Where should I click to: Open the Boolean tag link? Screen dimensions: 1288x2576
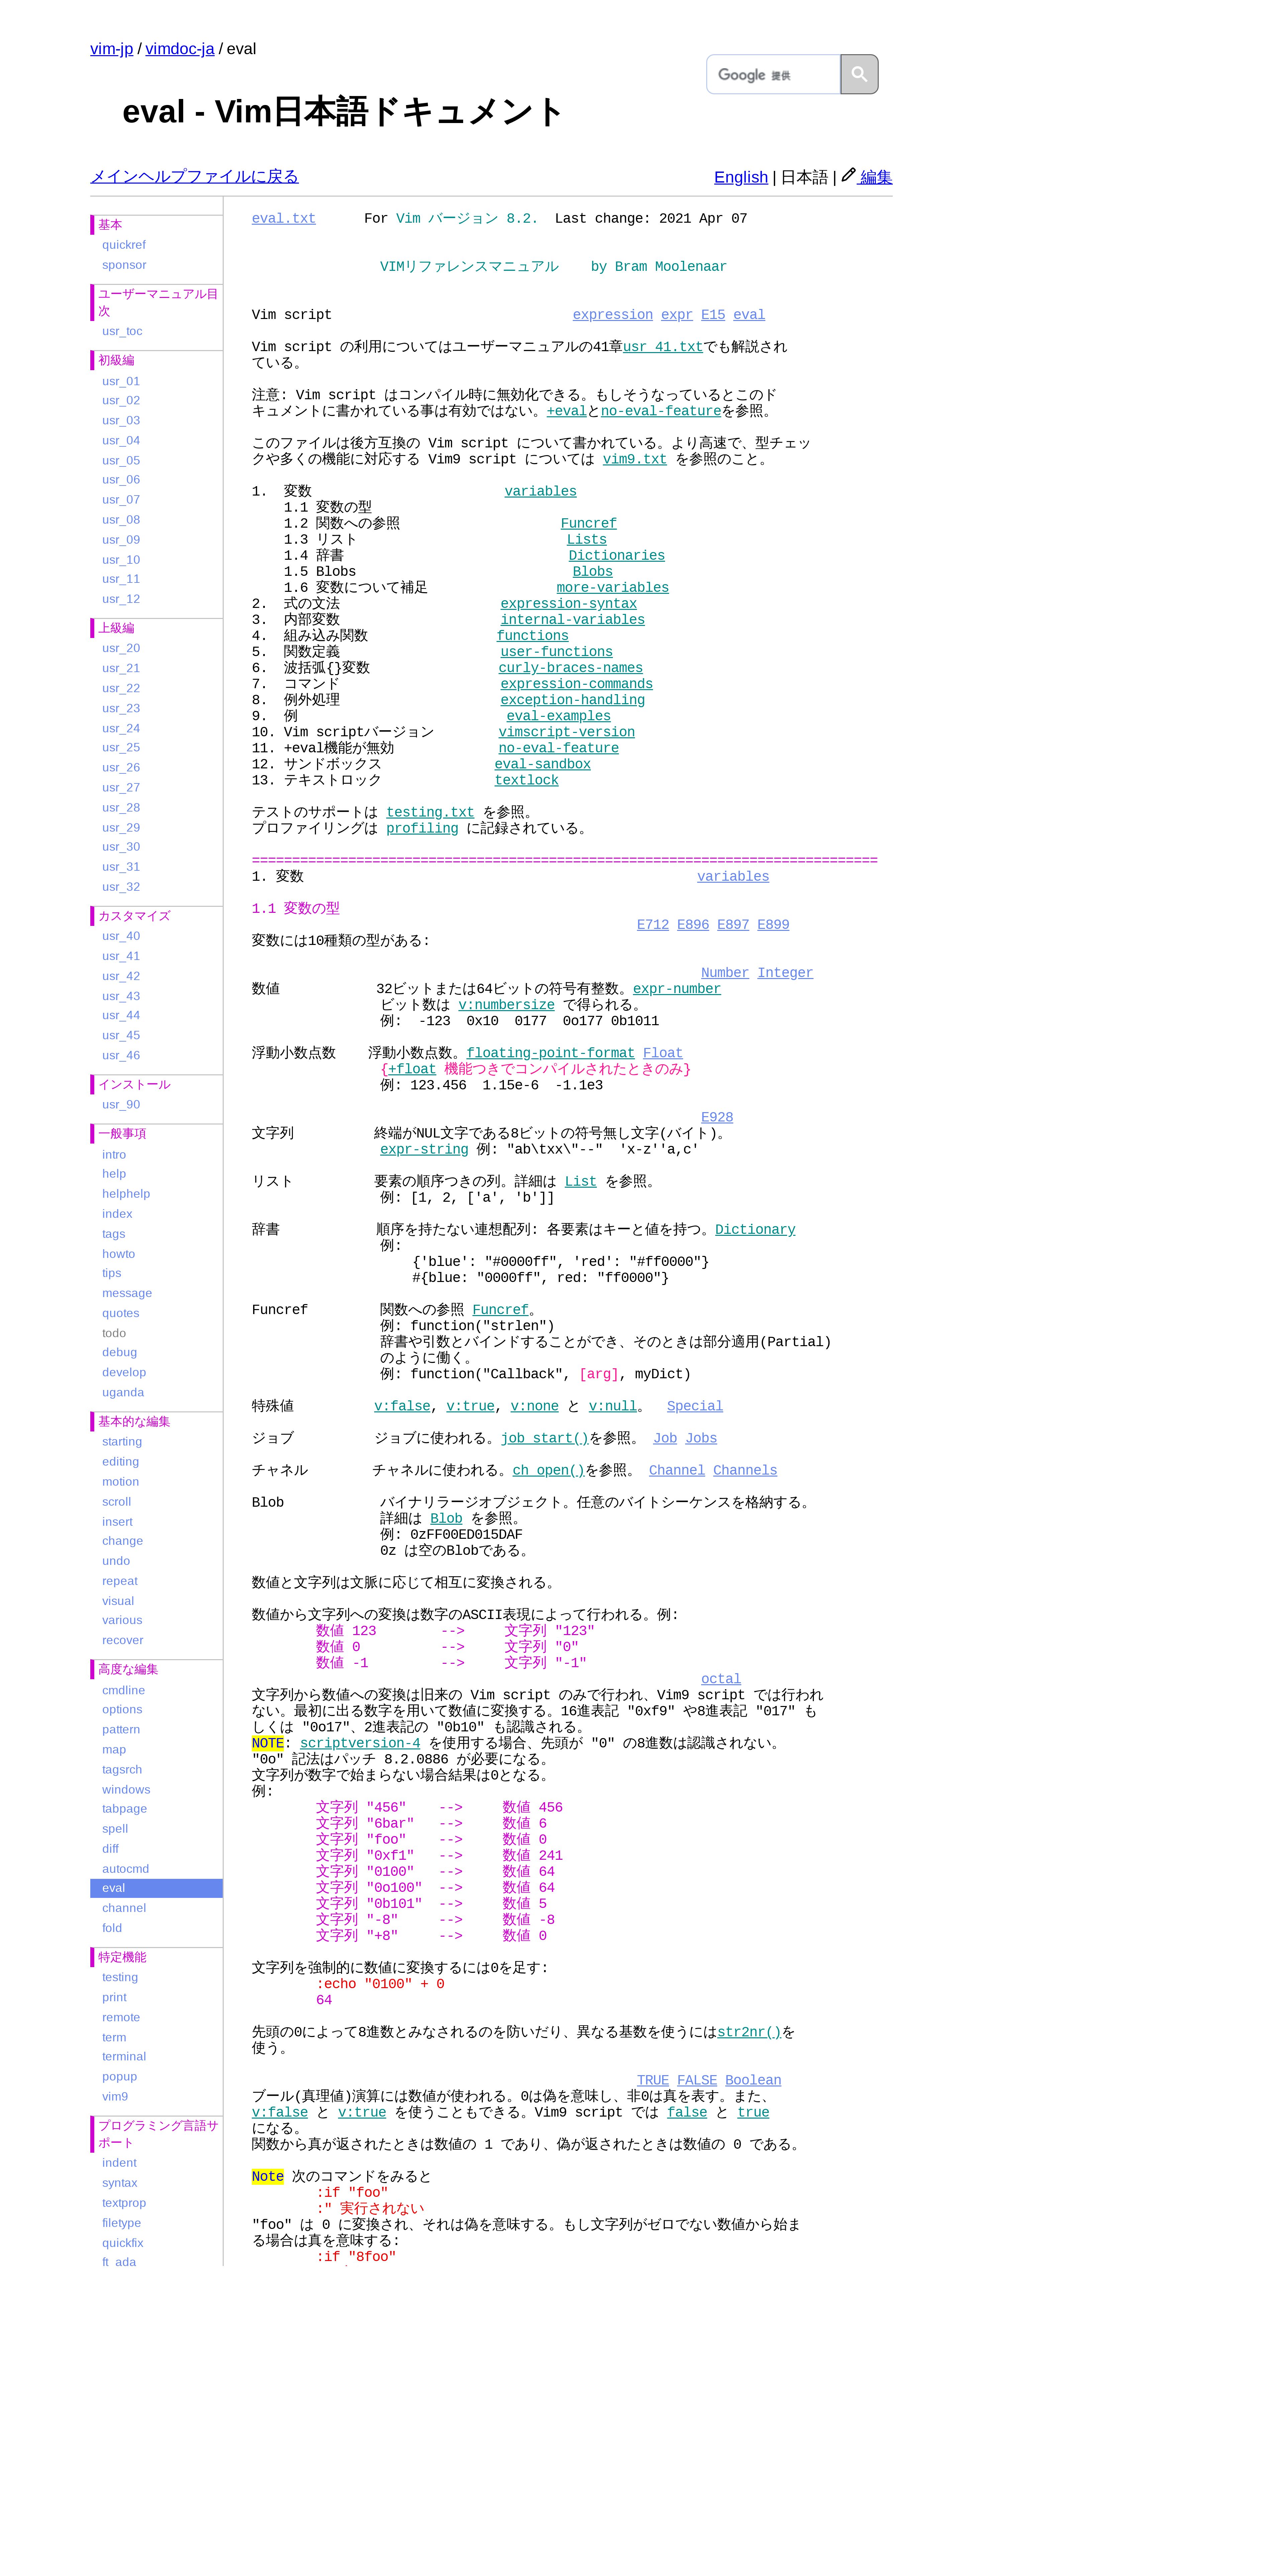click(753, 2080)
